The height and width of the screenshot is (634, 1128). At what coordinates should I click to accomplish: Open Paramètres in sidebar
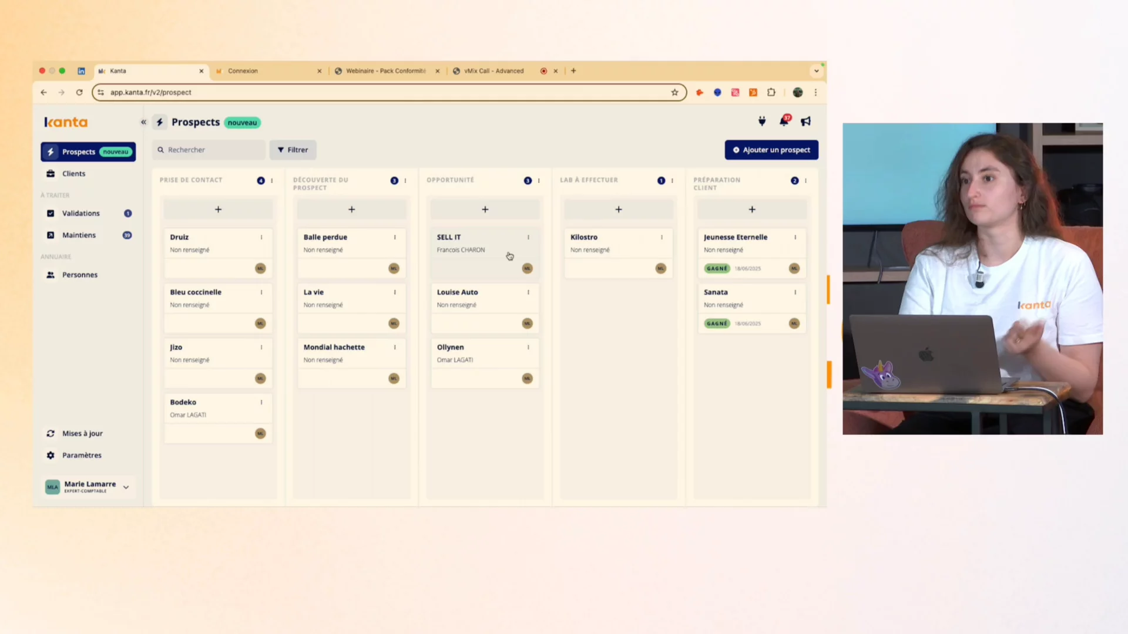[x=88, y=455]
